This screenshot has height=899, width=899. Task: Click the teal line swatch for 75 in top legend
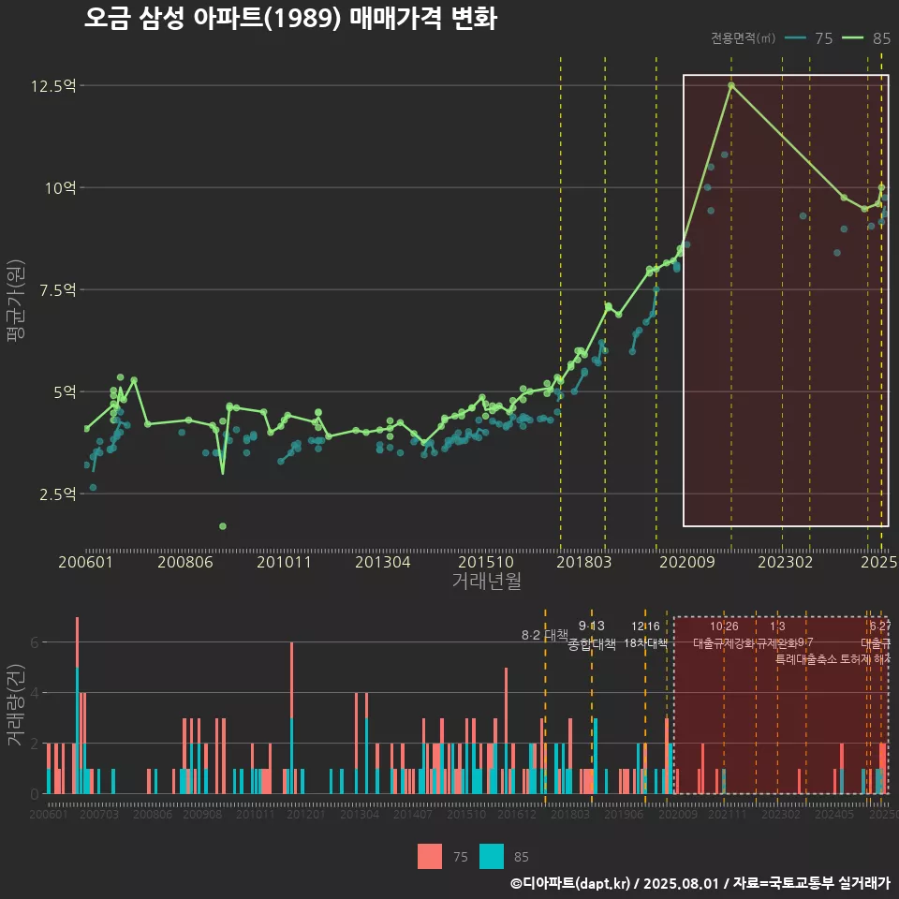coord(795,38)
